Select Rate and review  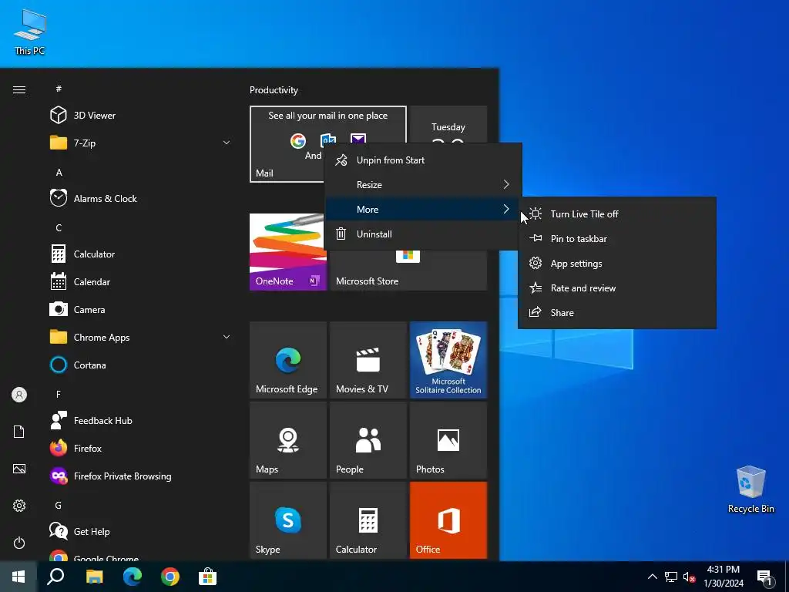tap(617, 288)
